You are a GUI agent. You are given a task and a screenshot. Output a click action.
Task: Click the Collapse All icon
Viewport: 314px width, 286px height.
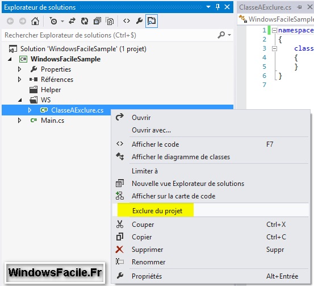pos(97,21)
